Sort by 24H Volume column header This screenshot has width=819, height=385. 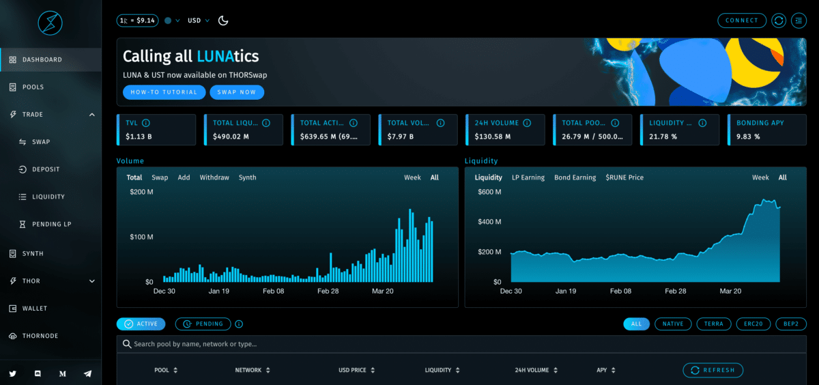(536, 370)
